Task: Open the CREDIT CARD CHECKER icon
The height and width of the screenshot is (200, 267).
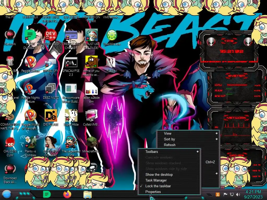Action: click(71, 35)
